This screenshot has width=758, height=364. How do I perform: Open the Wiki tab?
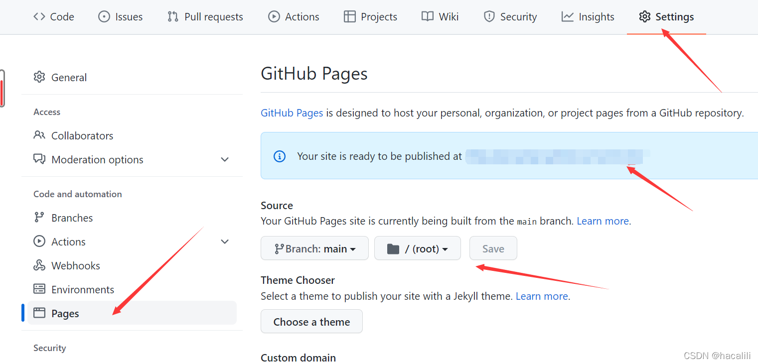440,16
